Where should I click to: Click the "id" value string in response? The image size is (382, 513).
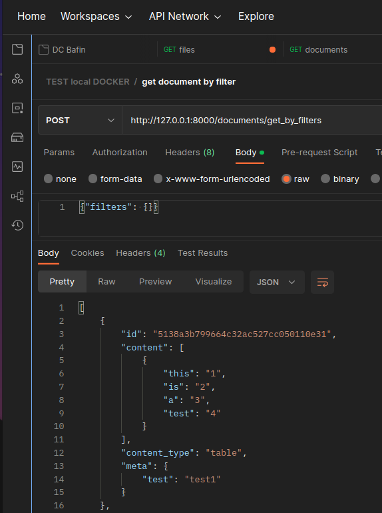[x=242, y=334]
